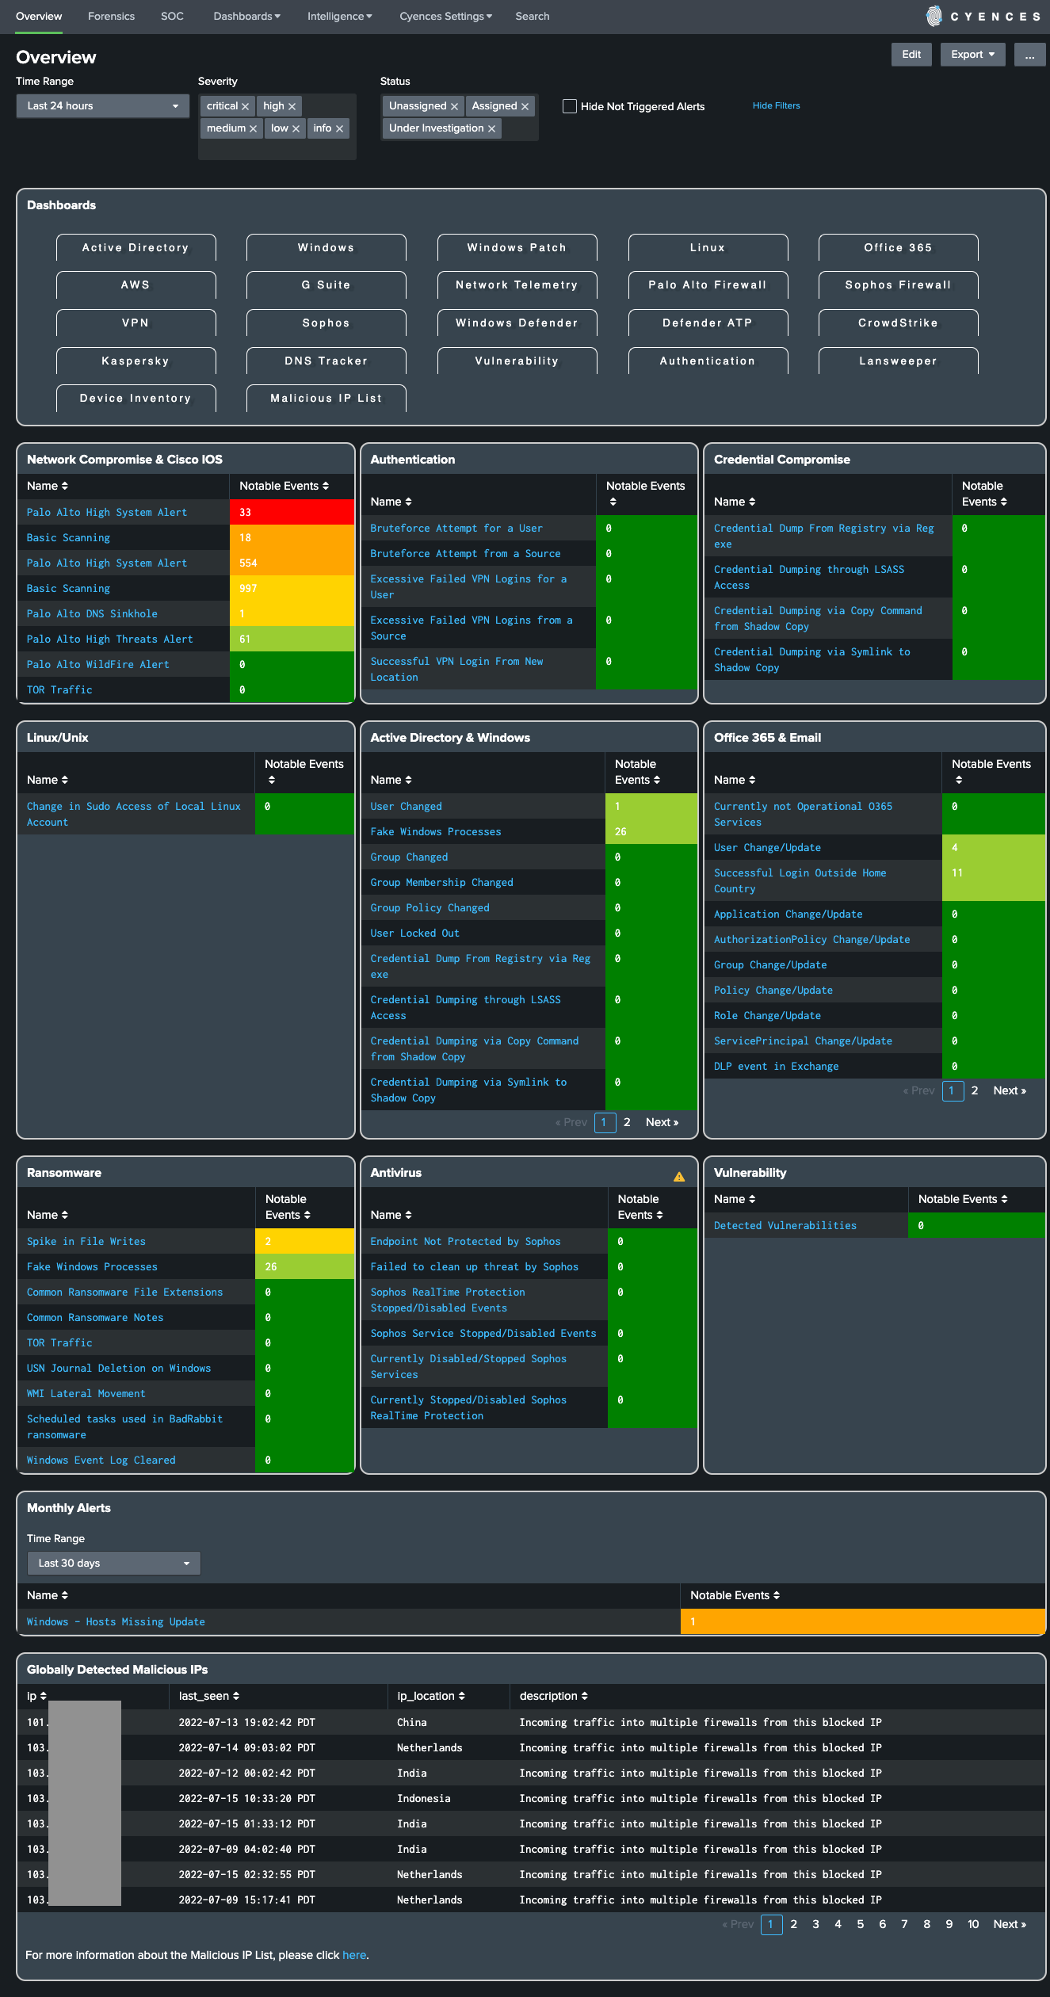Open Successful VPN Login From New Location
Viewport: 1050px width, 1997px height.
(457, 669)
